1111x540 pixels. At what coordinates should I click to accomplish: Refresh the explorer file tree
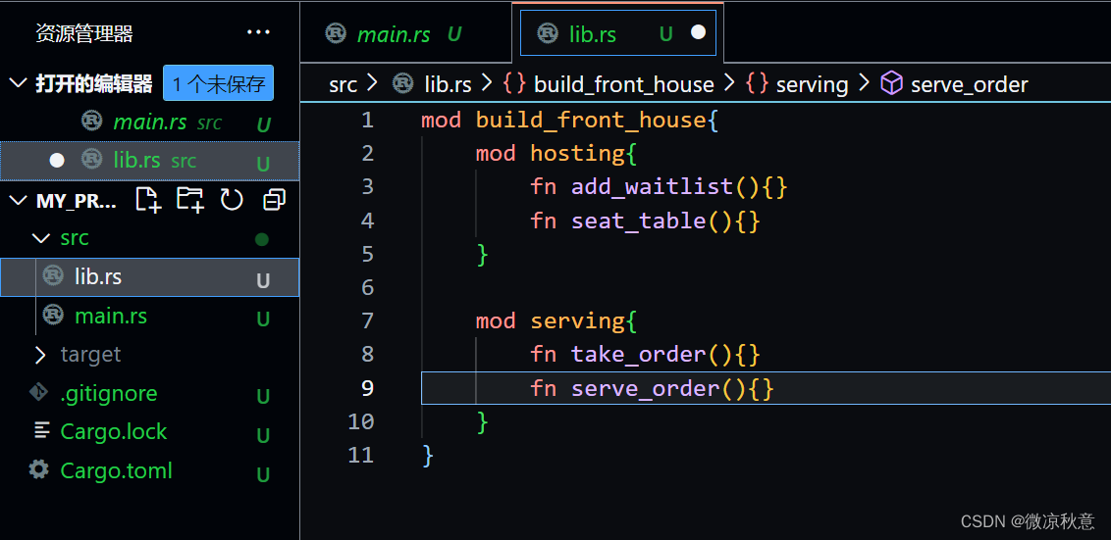click(x=232, y=200)
